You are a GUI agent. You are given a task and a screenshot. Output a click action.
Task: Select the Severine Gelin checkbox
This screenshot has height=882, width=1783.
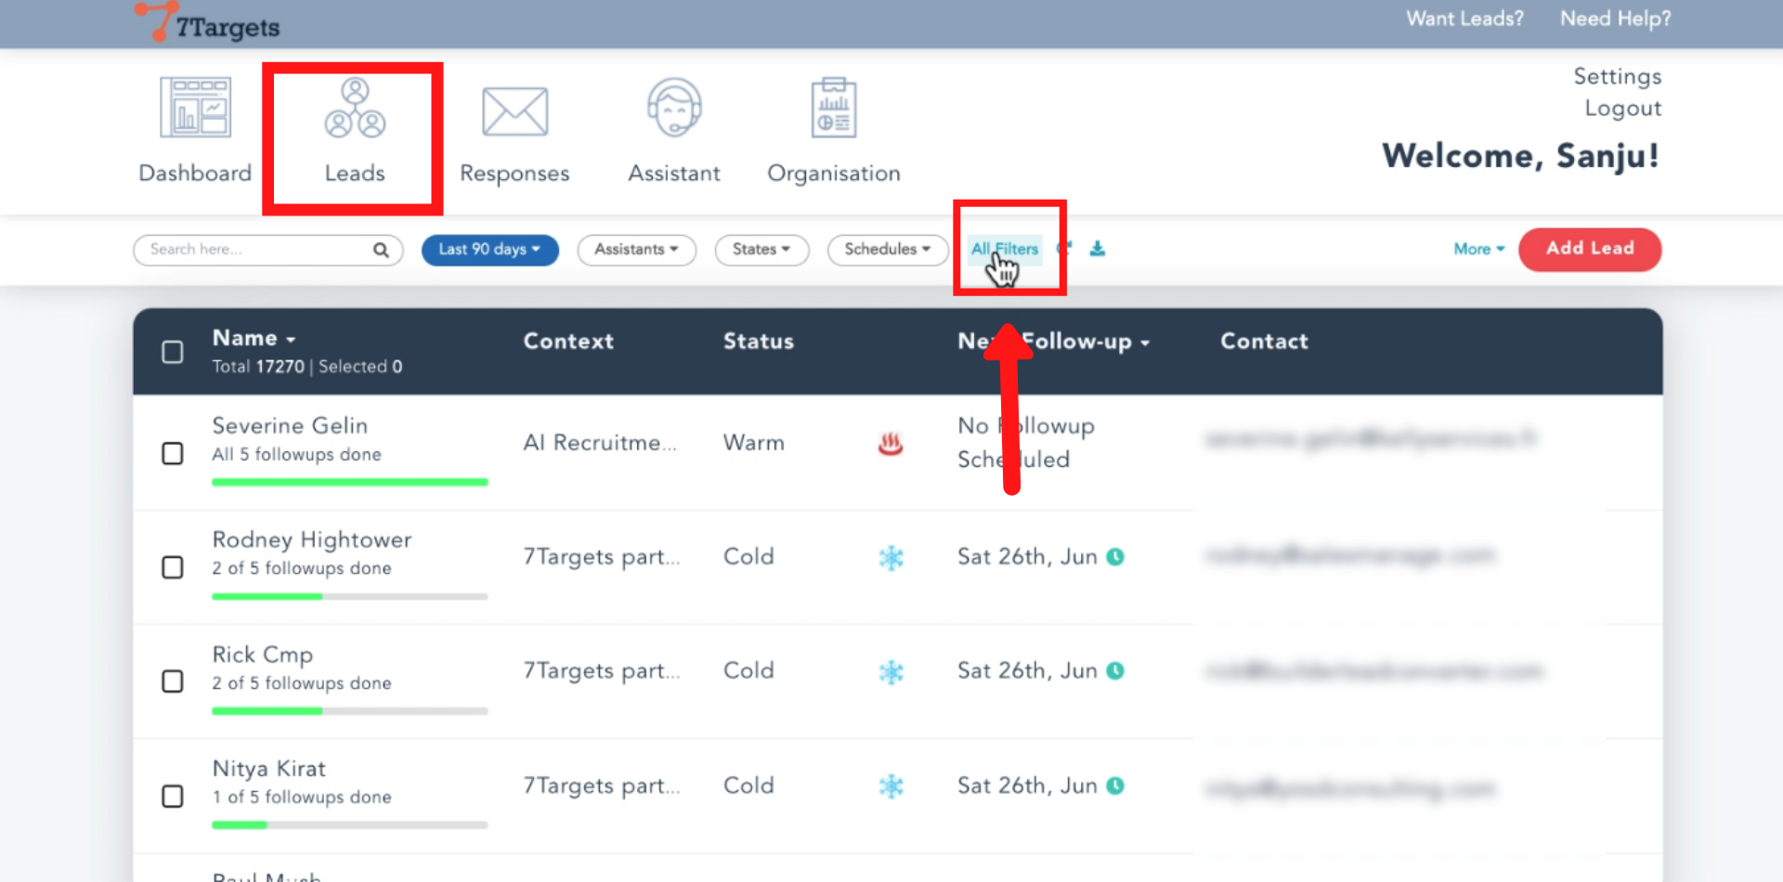173,453
